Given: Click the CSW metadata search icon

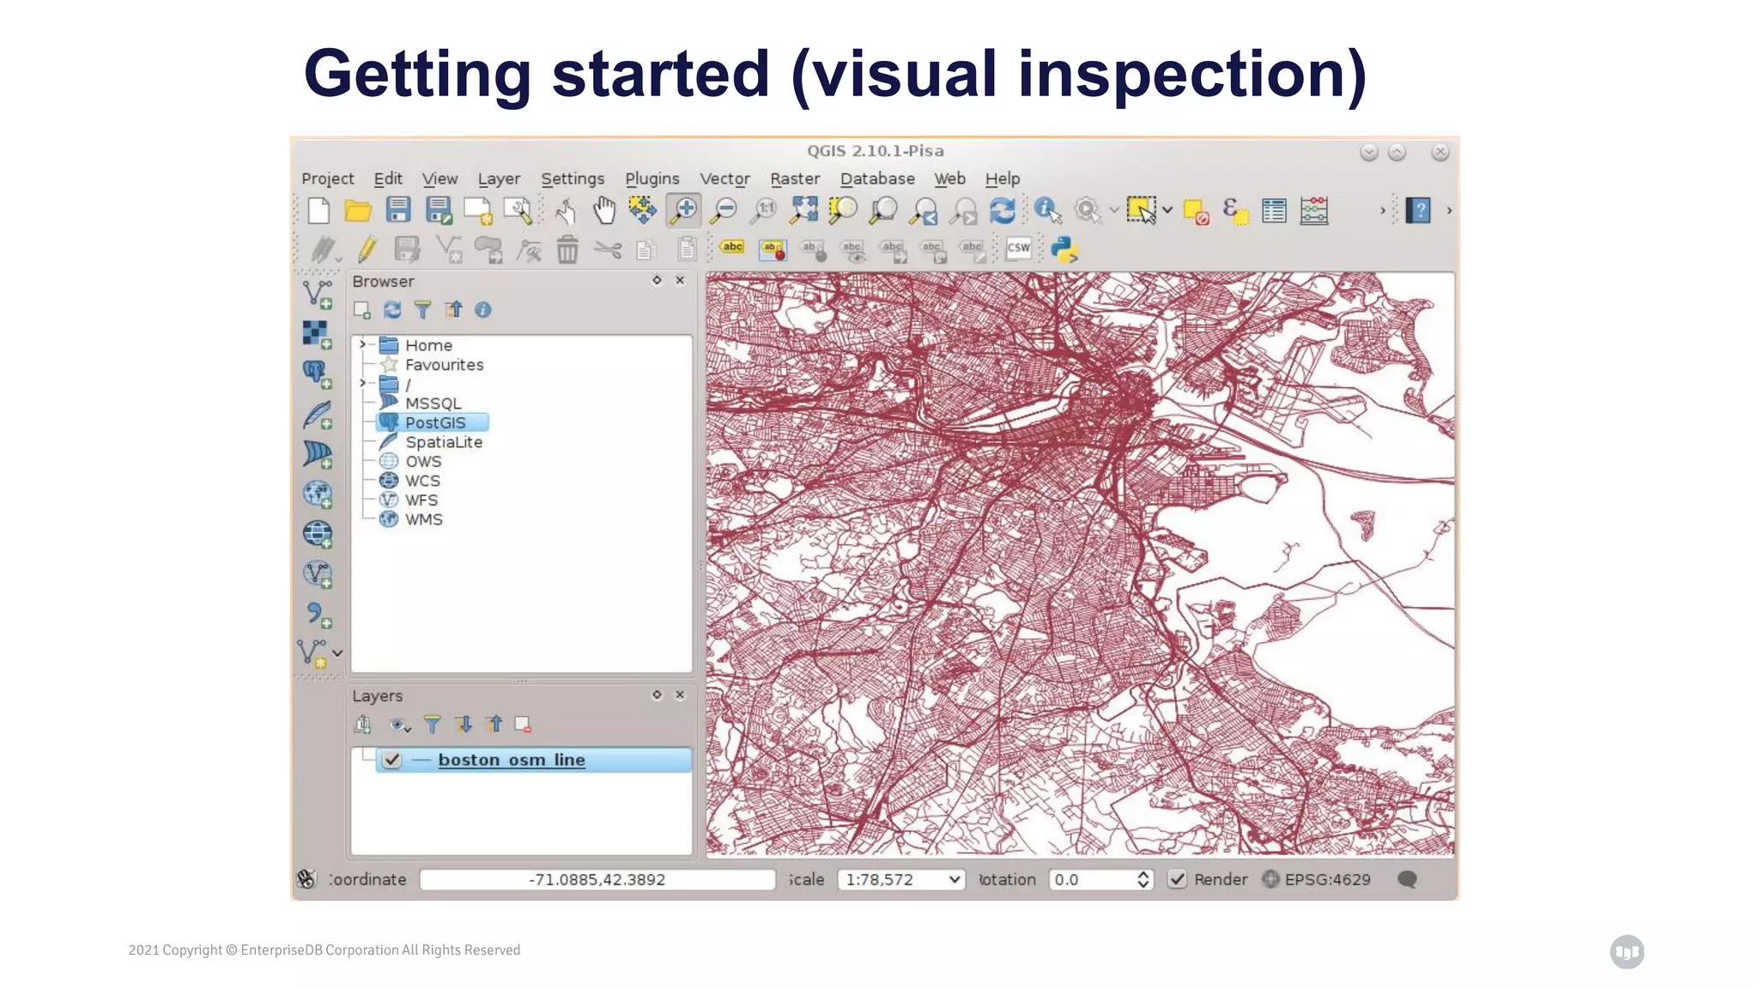Looking at the screenshot, I should tap(1019, 249).
